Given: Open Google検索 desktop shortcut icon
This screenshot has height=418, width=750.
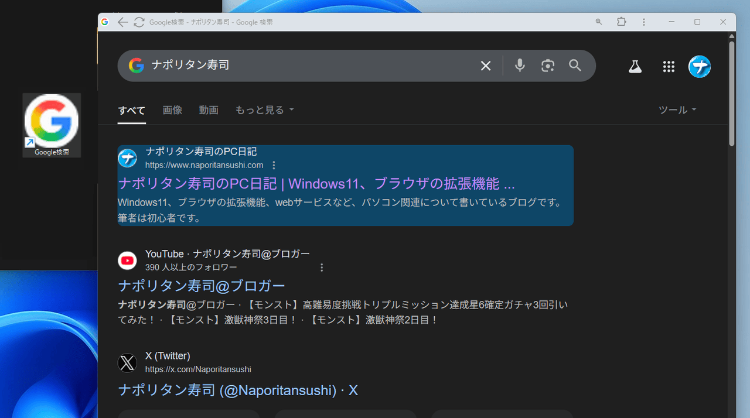Looking at the screenshot, I should coord(52,125).
